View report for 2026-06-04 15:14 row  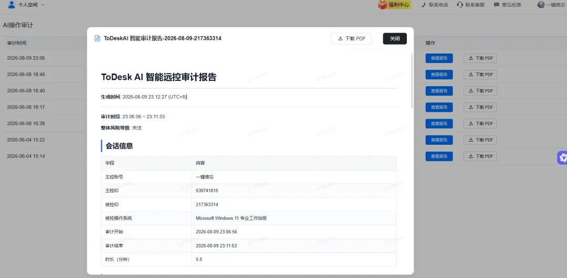pyautogui.click(x=439, y=156)
